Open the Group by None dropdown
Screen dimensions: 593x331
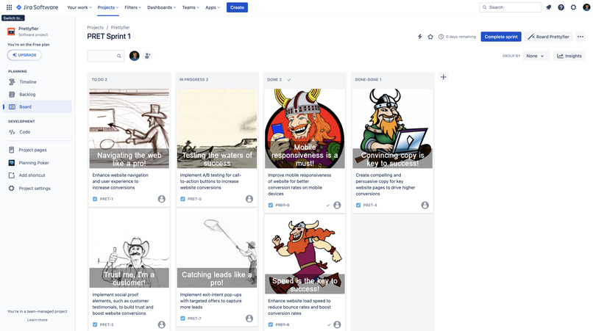[535, 56]
